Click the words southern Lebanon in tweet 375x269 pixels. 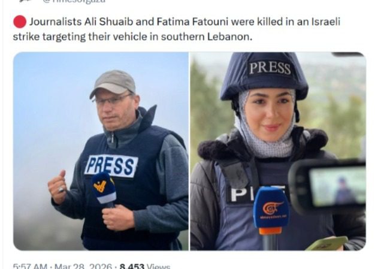205,37
